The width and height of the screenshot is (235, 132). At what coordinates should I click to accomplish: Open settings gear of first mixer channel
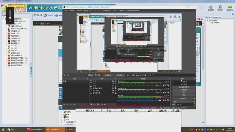click(168, 85)
